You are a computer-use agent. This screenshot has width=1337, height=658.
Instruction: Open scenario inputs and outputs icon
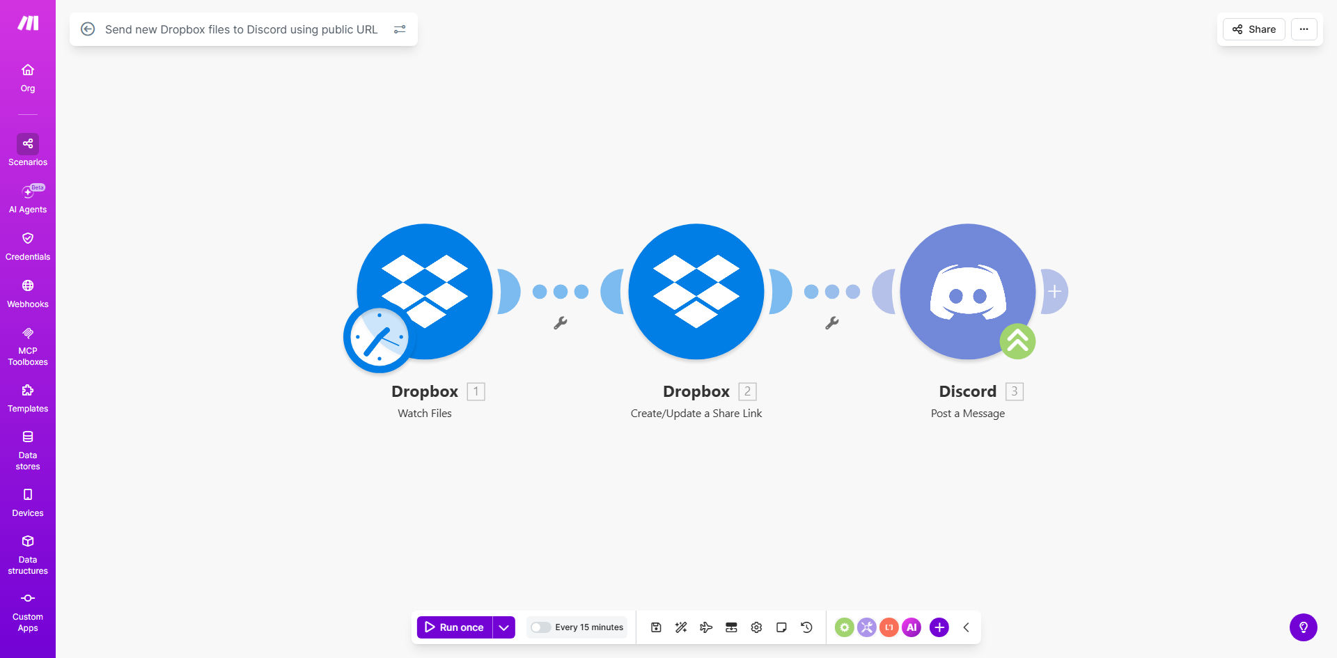point(731,627)
